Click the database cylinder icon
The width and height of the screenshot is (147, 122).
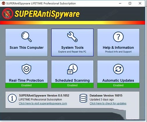pos(83,98)
